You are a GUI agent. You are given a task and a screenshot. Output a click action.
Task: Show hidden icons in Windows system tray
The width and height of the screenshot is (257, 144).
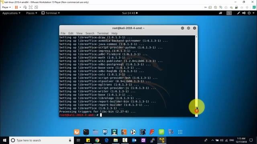point(212,140)
